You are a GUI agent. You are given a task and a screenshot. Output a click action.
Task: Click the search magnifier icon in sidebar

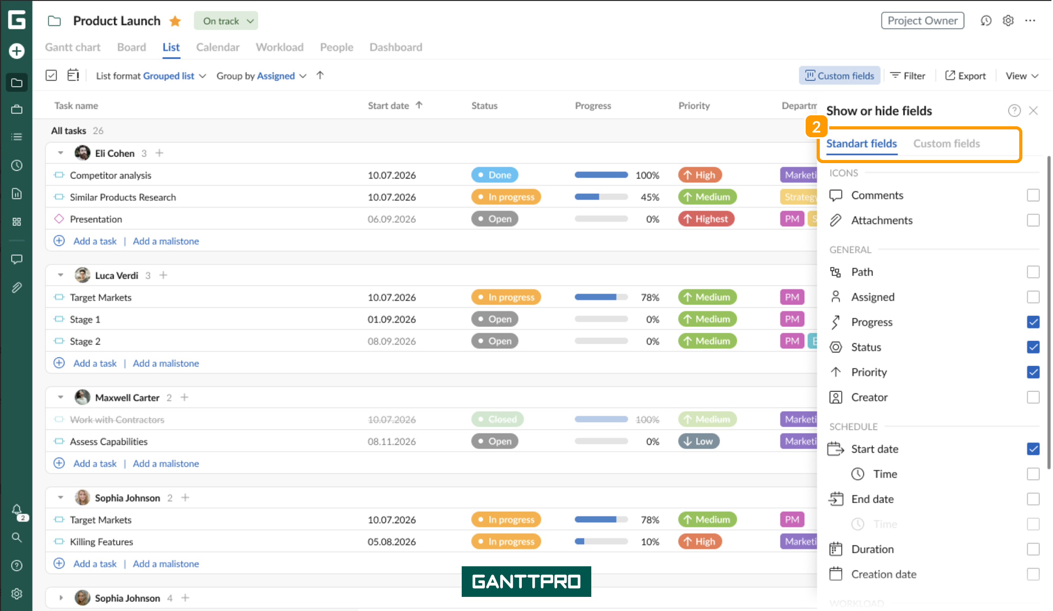[x=17, y=538]
